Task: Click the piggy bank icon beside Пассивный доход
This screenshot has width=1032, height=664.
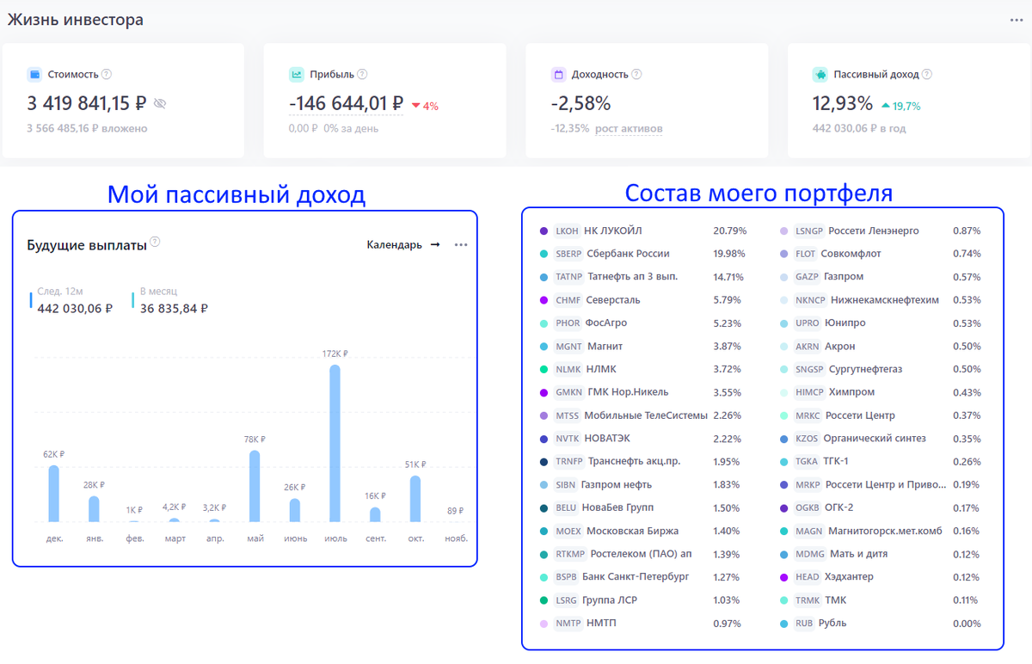Action: coord(820,75)
